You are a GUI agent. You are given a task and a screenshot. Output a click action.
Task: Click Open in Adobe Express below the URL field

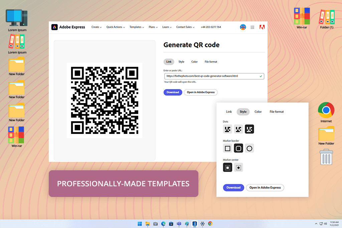pos(201,92)
